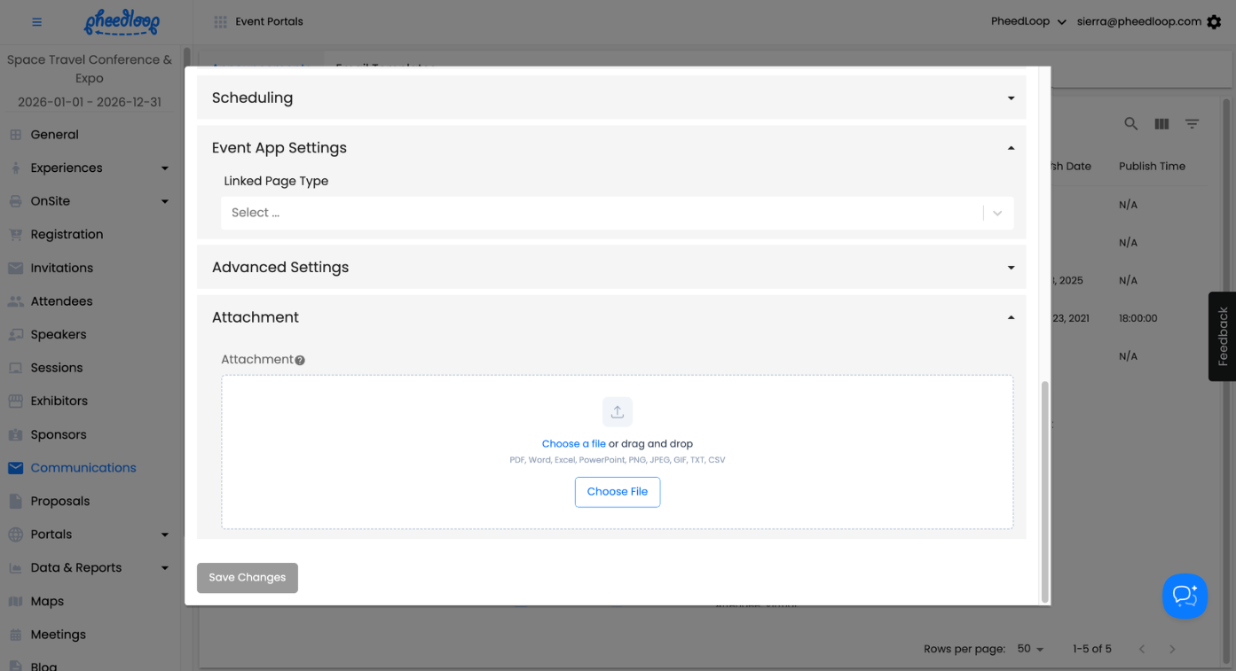
Task: Click the upload arrow icon
Action: click(618, 412)
